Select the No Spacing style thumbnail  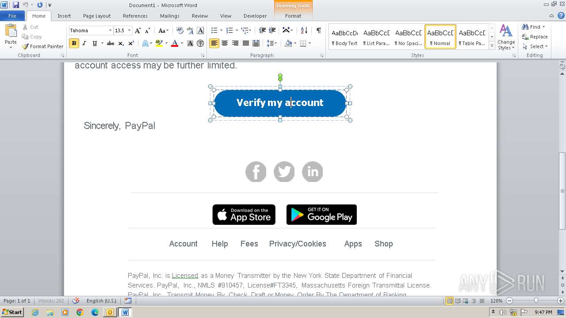point(409,37)
